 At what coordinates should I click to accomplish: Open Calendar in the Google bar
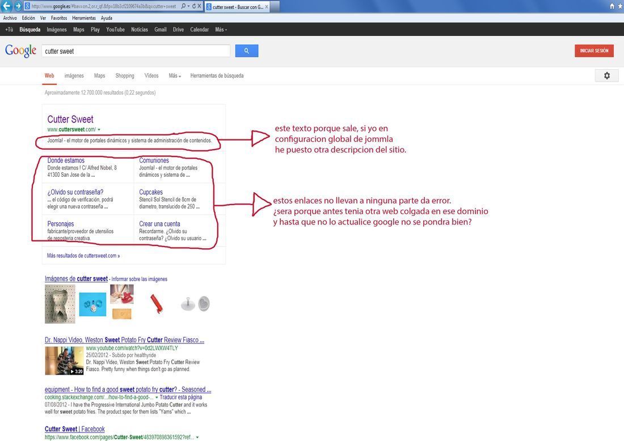point(199,29)
